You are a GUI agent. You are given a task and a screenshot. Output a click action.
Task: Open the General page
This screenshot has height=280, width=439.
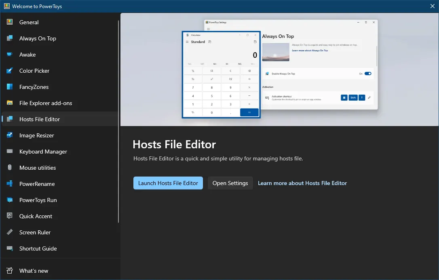coord(60,22)
